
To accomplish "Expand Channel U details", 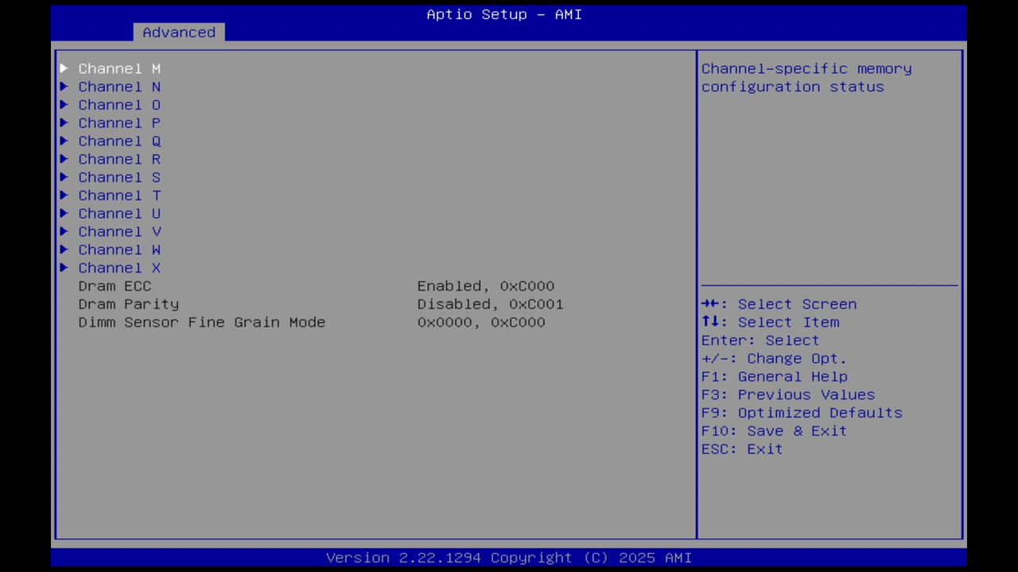I will (x=119, y=213).
